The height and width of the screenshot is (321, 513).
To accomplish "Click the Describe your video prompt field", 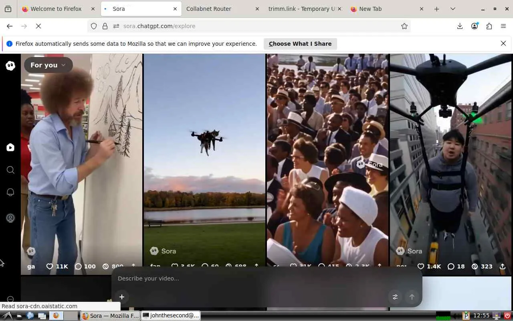I will tap(267, 278).
